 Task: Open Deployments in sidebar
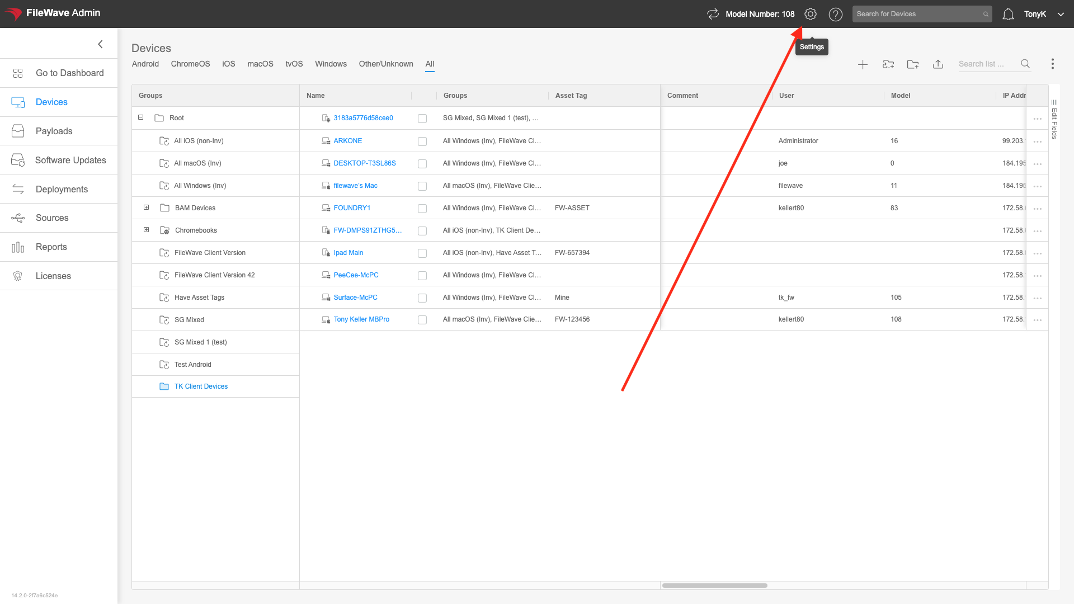tap(59, 189)
